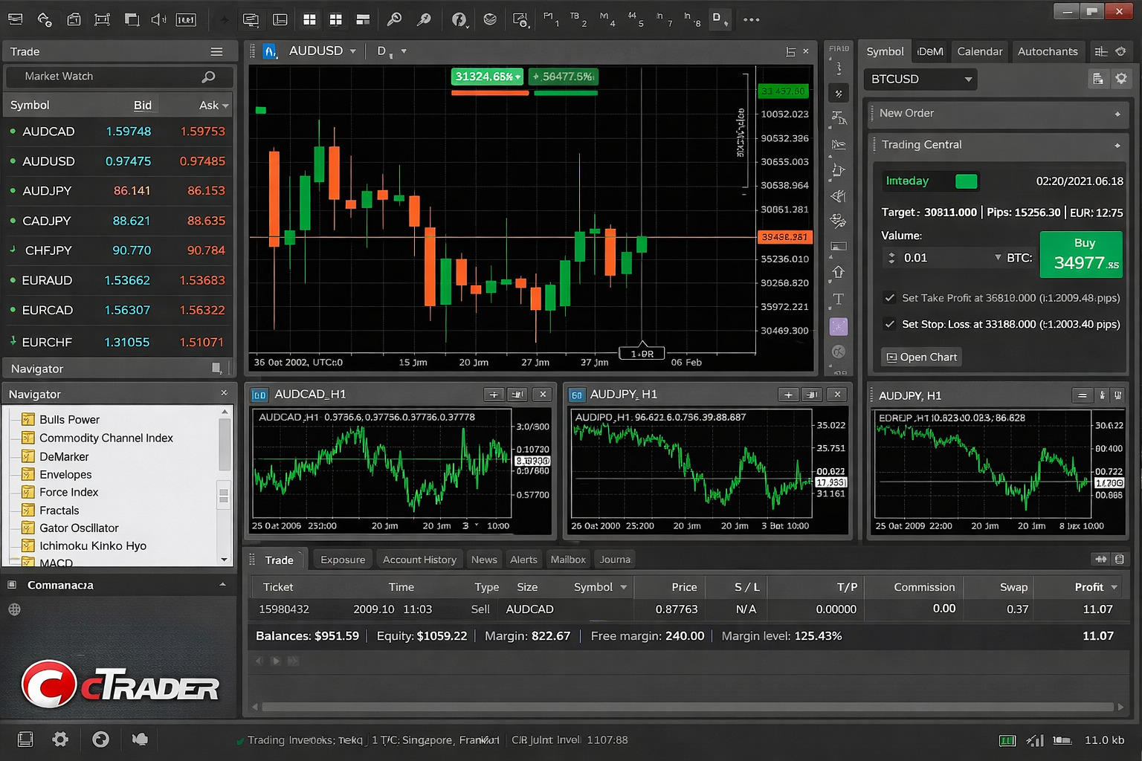Open the Symbol column filter in Trade table
The height and width of the screenshot is (761, 1142).
(x=623, y=587)
